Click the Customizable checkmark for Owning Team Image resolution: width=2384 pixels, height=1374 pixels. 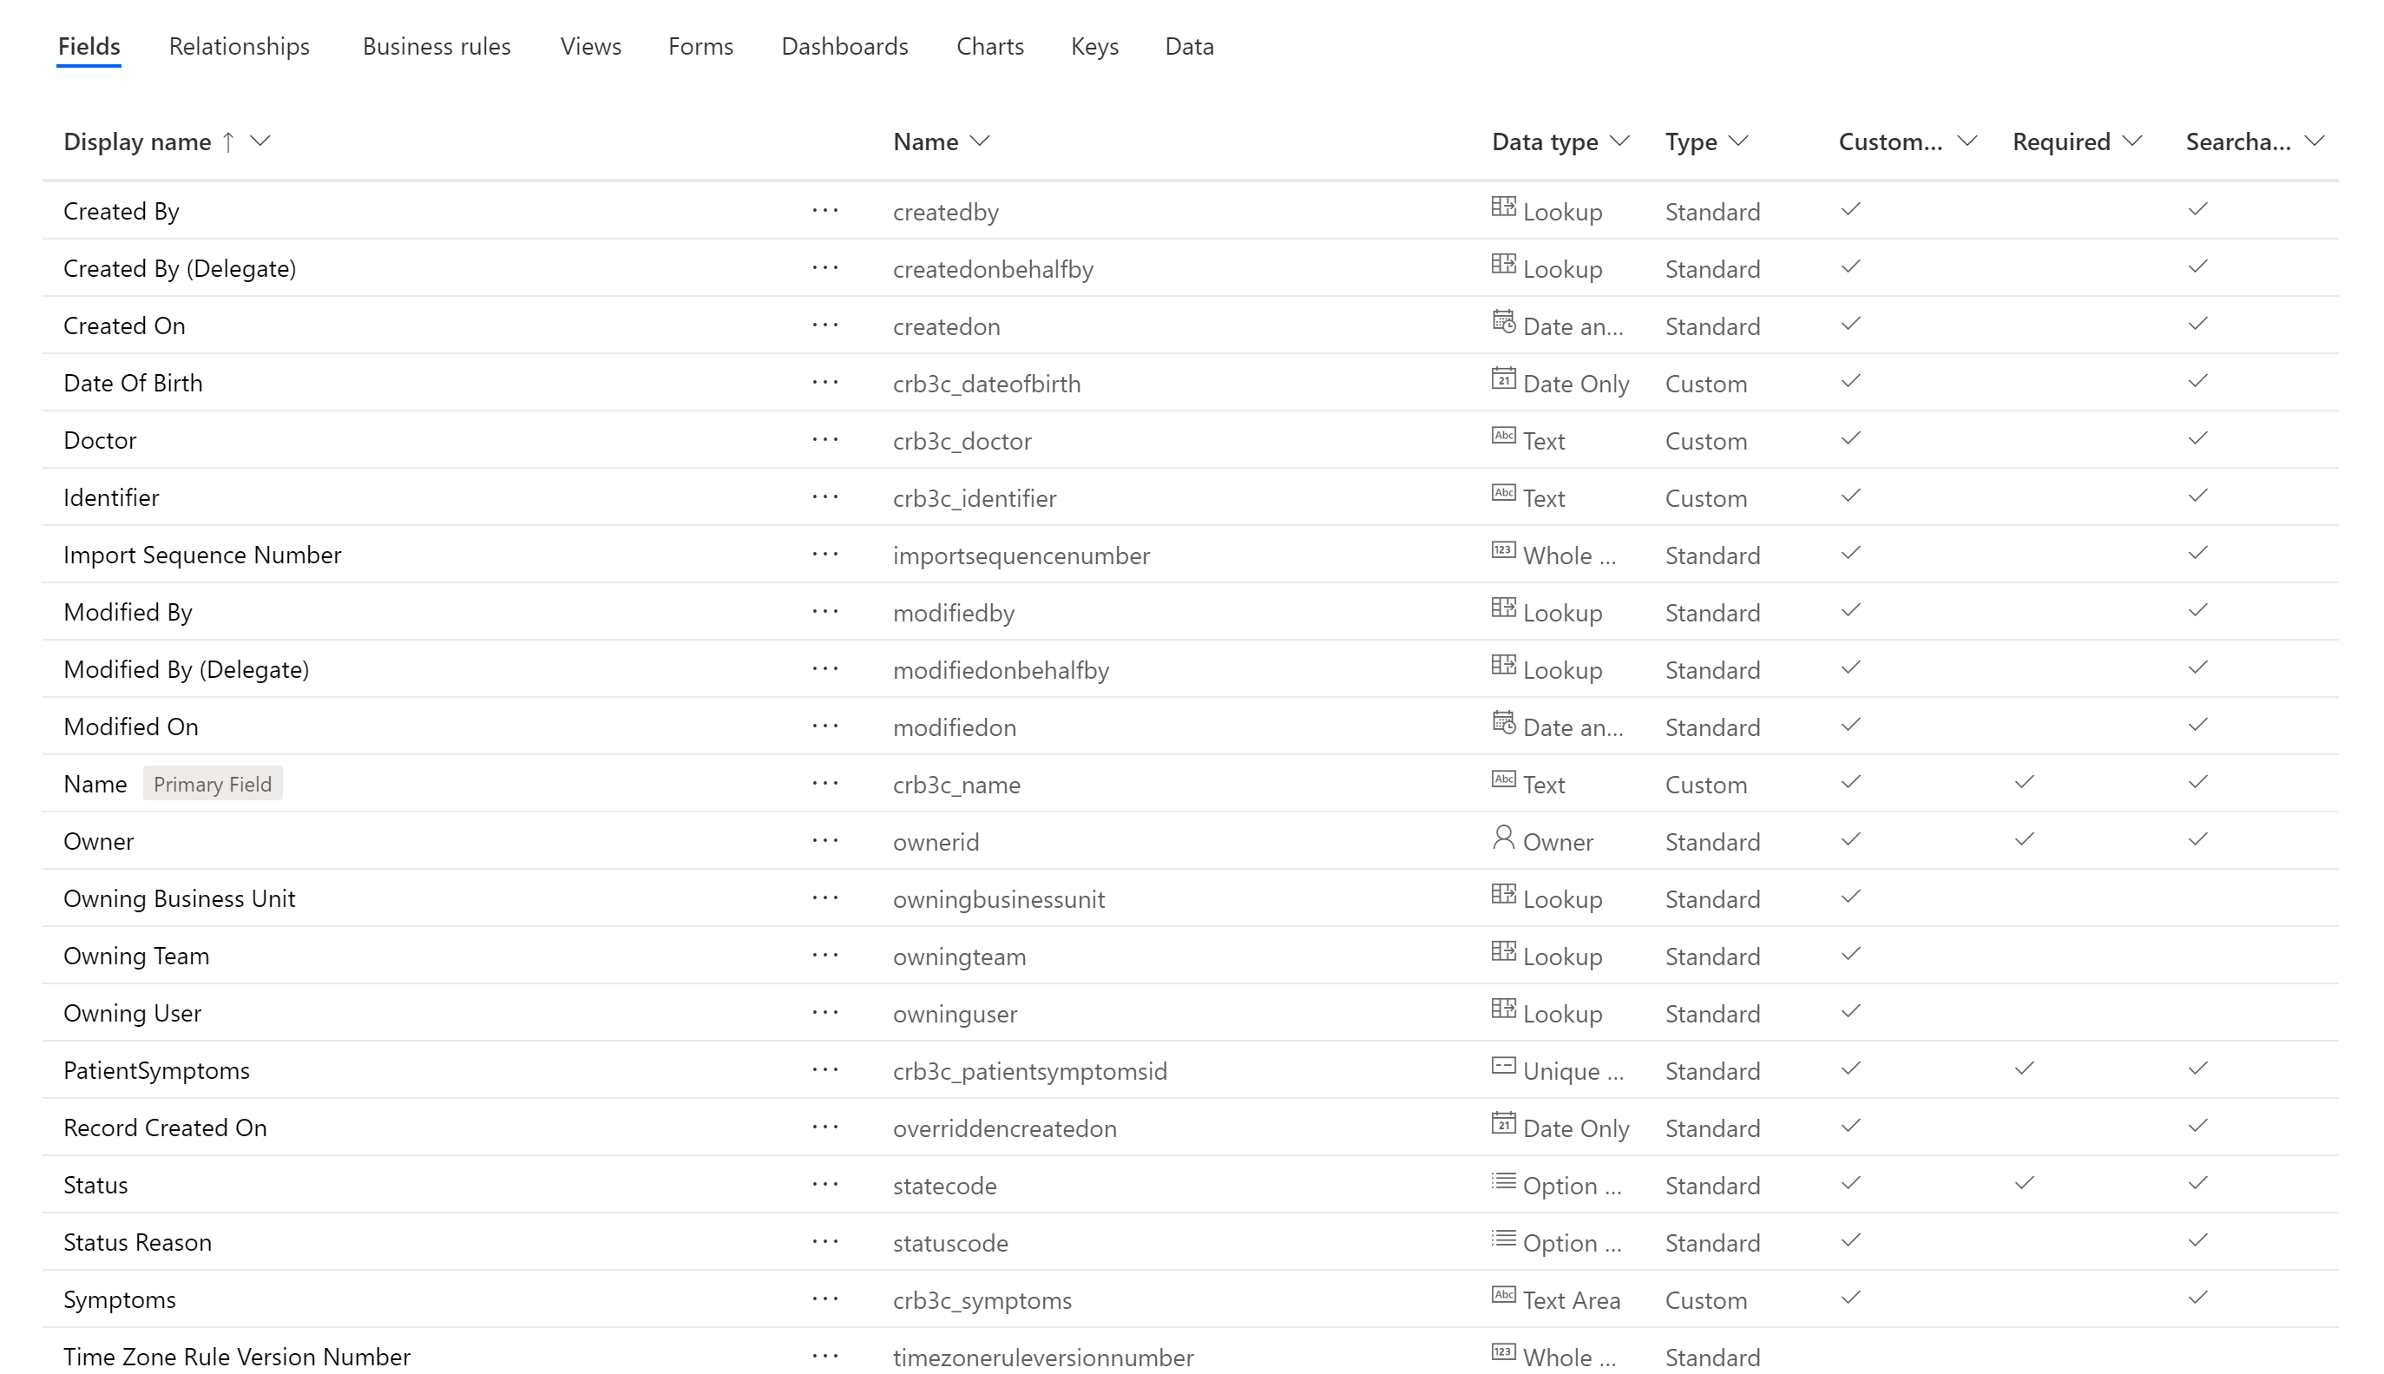(x=1850, y=954)
